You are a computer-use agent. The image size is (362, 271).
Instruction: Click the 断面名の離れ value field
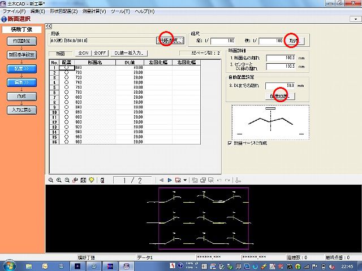pos(281,58)
